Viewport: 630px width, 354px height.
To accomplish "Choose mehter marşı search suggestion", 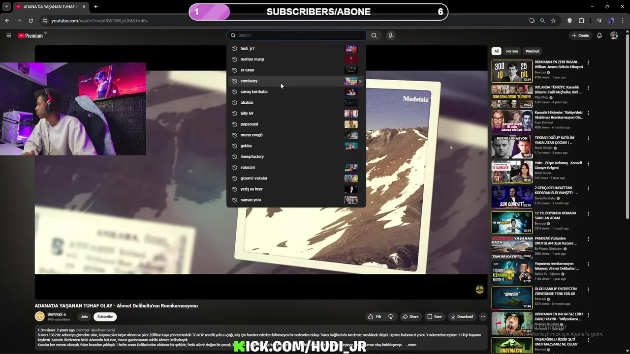I will (x=296, y=59).
